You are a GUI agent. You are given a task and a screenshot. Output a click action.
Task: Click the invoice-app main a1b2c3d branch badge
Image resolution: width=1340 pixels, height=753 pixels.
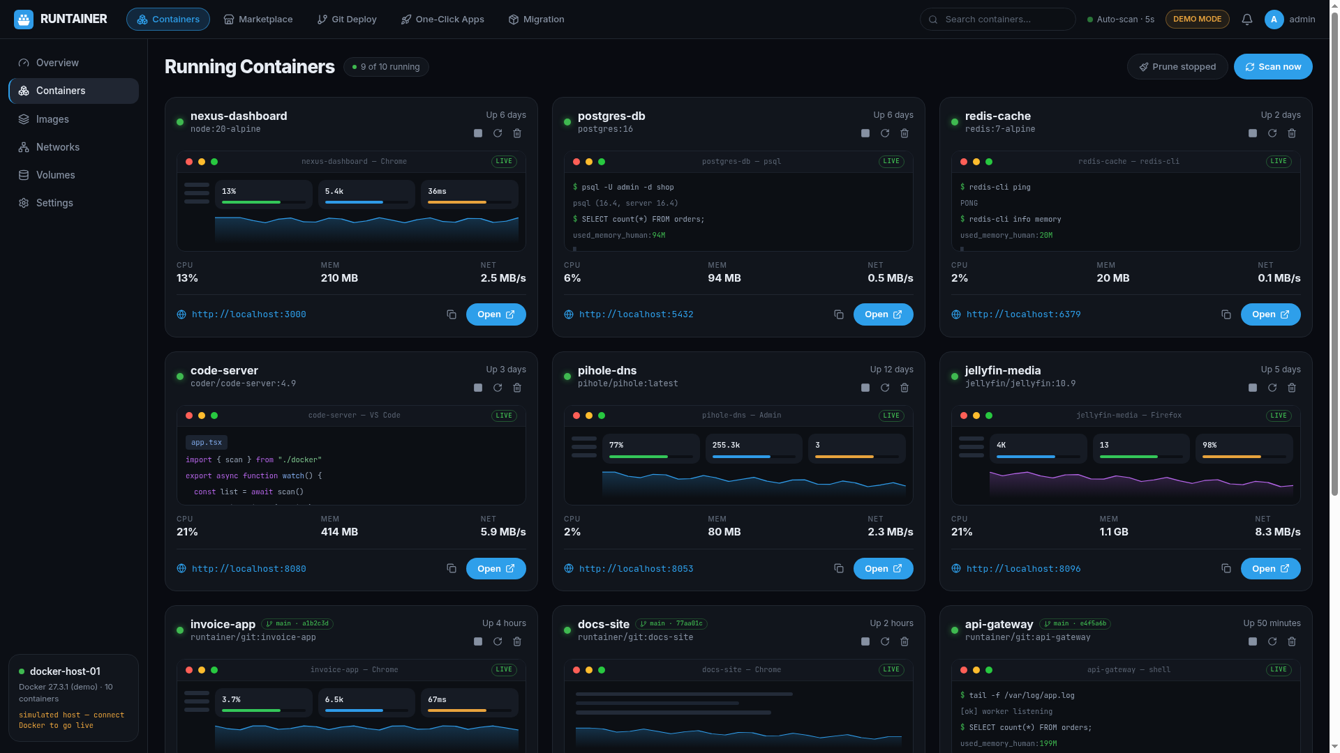297,624
